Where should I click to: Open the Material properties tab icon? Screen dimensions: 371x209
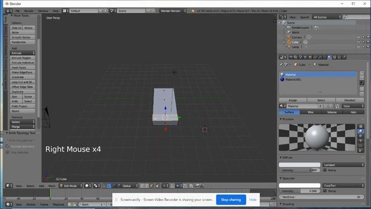point(330,57)
